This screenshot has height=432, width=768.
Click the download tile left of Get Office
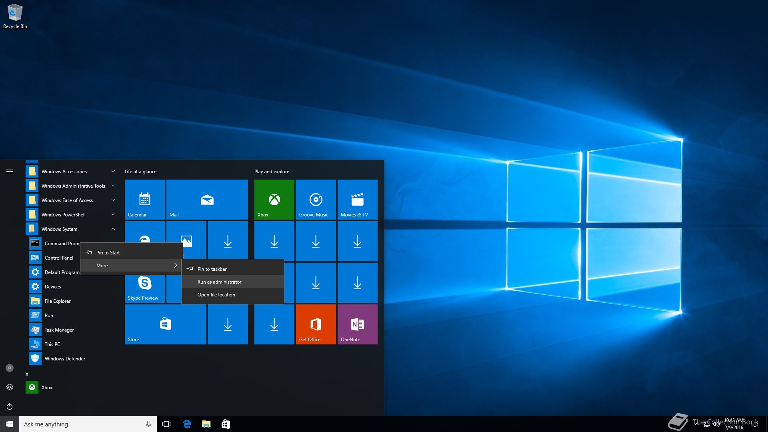274,324
